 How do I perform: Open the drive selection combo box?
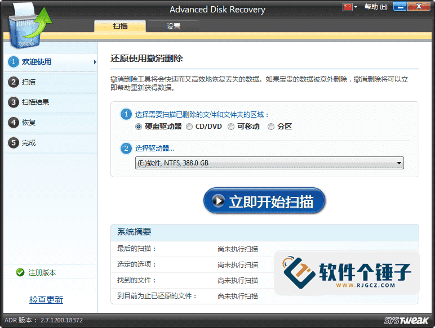click(x=269, y=163)
